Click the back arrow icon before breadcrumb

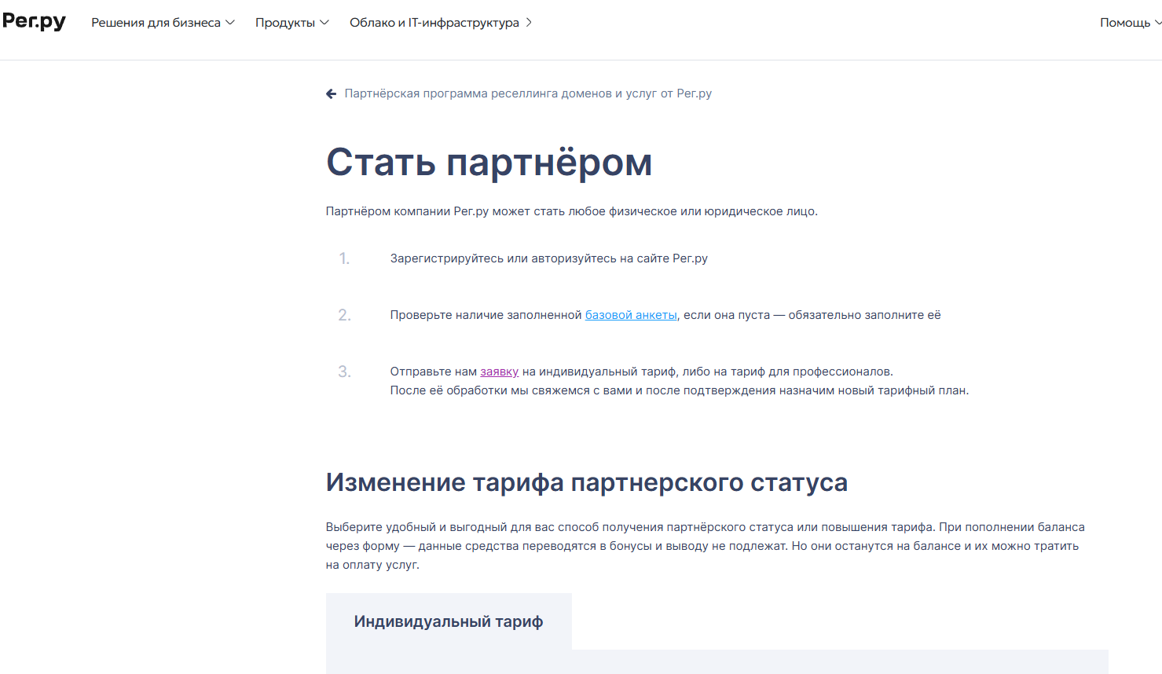331,93
